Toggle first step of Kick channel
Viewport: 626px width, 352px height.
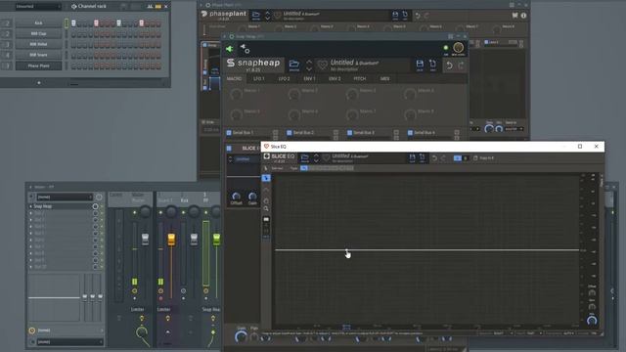click(73, 23)
